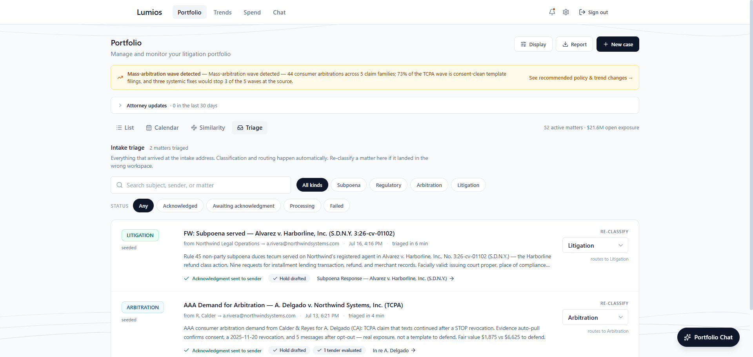The height and width of the screenshot is (357, 753).
Task: Click the Report download icon
Action: pyautogui.click(x=565, y=44)
